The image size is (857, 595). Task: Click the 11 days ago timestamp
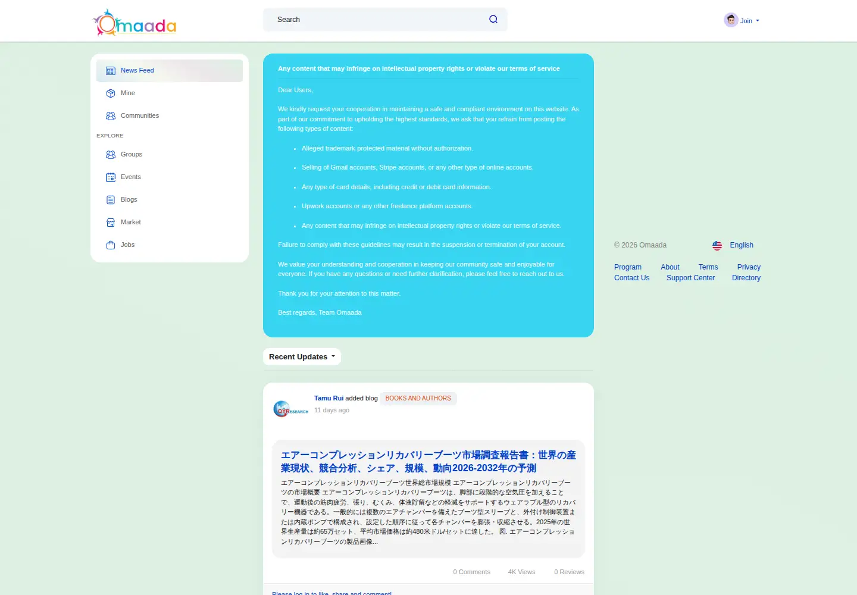point(331,410)
